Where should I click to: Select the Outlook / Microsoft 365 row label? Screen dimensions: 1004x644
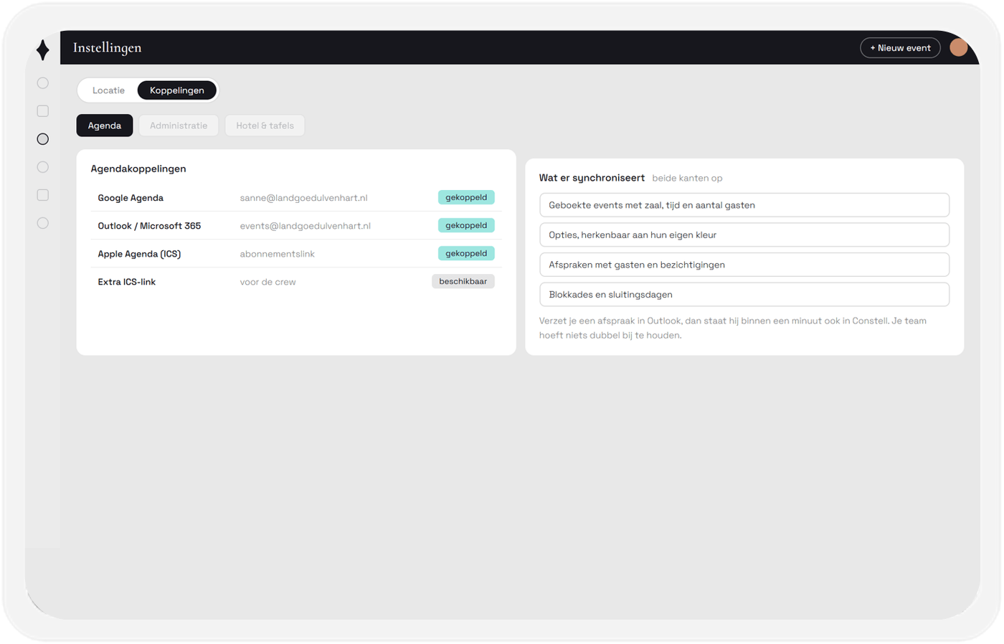coord(149,226)
